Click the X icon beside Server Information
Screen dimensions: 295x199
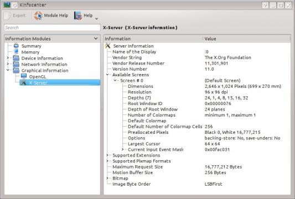[x=108, y=46]
